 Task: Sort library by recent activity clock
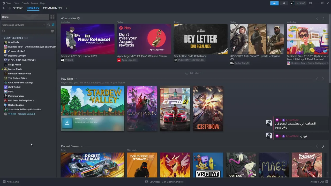pyautogui.click(x=49, y=25)
